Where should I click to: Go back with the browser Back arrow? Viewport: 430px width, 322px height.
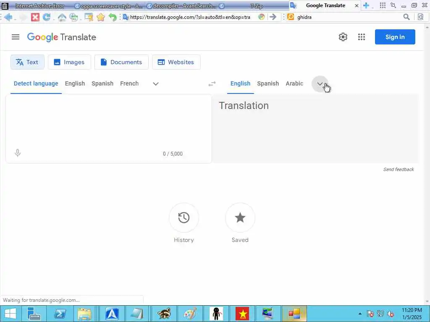coord(8,17)
